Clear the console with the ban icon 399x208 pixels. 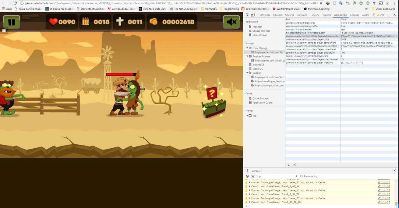[247, 176]
